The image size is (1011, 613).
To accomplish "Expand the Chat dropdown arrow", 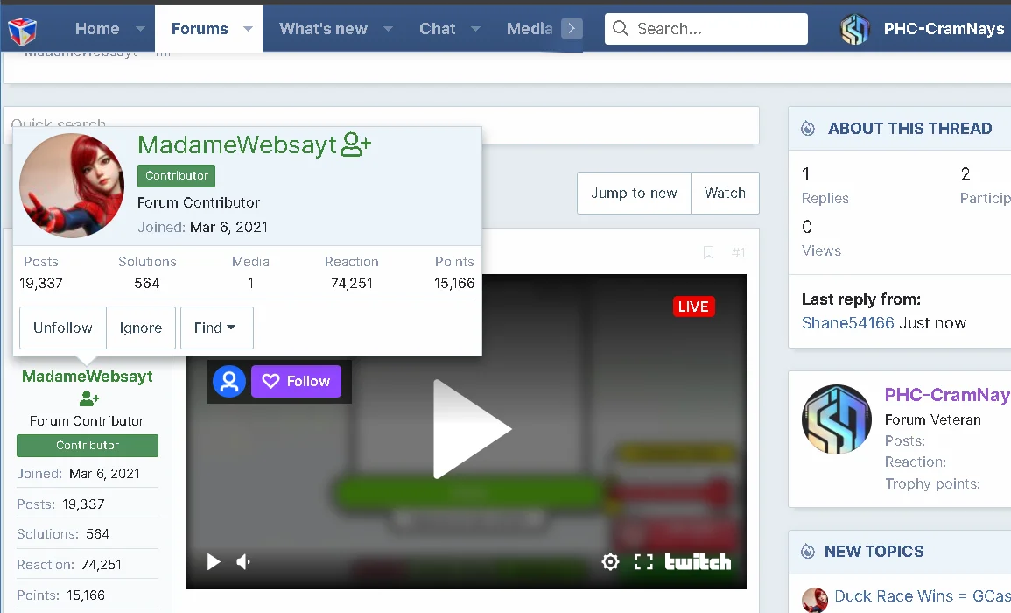I will (476, 28).
